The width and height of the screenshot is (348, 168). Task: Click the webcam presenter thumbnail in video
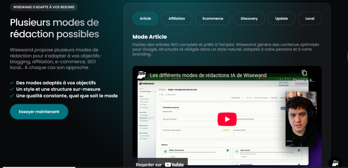tap(301, 119)
